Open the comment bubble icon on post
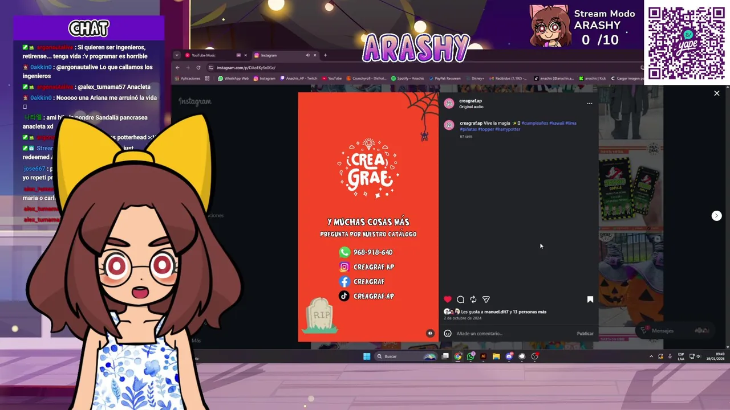730x410 pixels. (460, 300)
